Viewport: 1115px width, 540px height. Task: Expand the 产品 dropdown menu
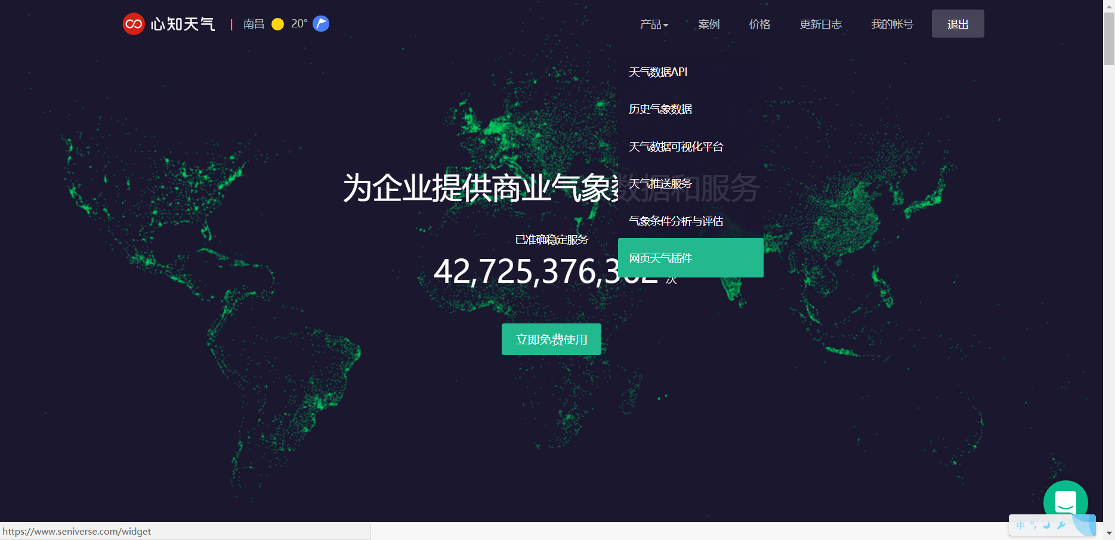(654, 24)
